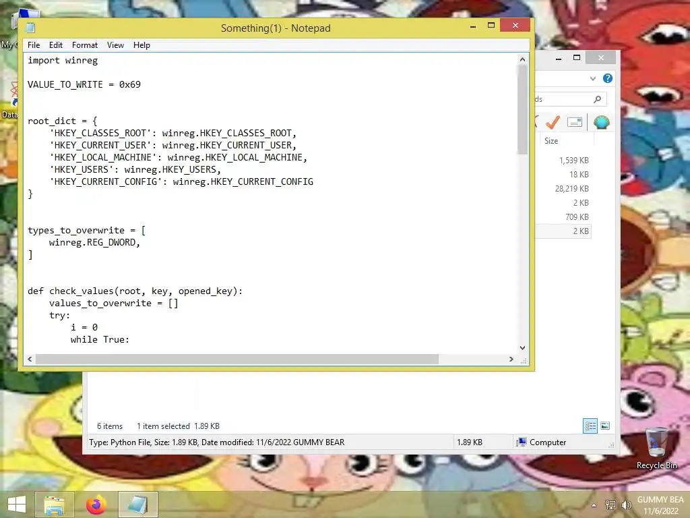Click Computer in the Explorer status bar
The width and height of the screenshot is (690, 518).
(x=542, y=442)
